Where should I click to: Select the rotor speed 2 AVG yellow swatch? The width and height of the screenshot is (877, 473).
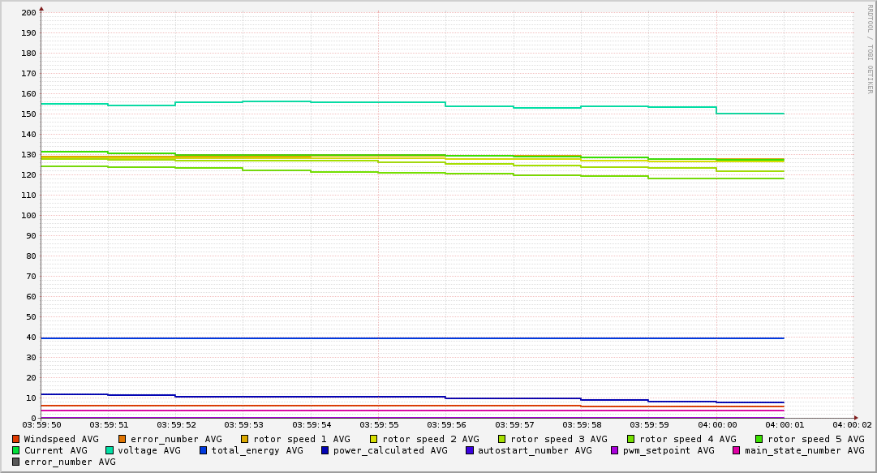pyautogui.click(x=374, y=439)
